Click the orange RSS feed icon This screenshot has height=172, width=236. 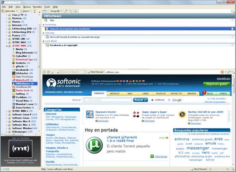click(222, 72)
